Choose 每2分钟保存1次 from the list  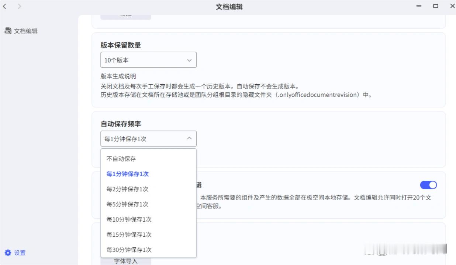[148, 189]
